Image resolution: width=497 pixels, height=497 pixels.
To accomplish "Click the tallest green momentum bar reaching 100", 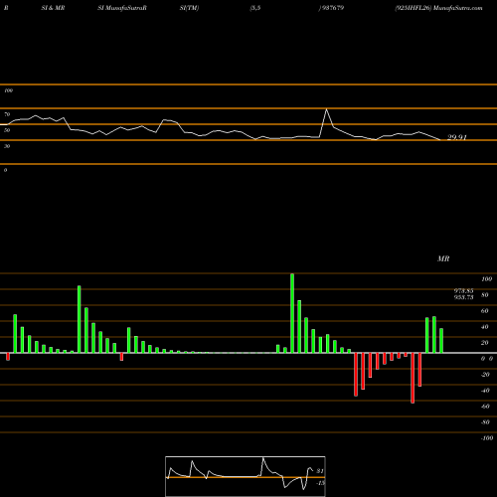I will coord(292,313).
